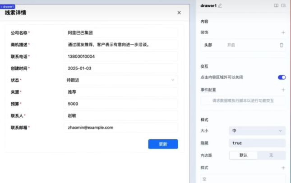Open the 状态 dropdown showing 待跟进
The width and height of the screenshot is (291, 183).
tap(120, 80)
